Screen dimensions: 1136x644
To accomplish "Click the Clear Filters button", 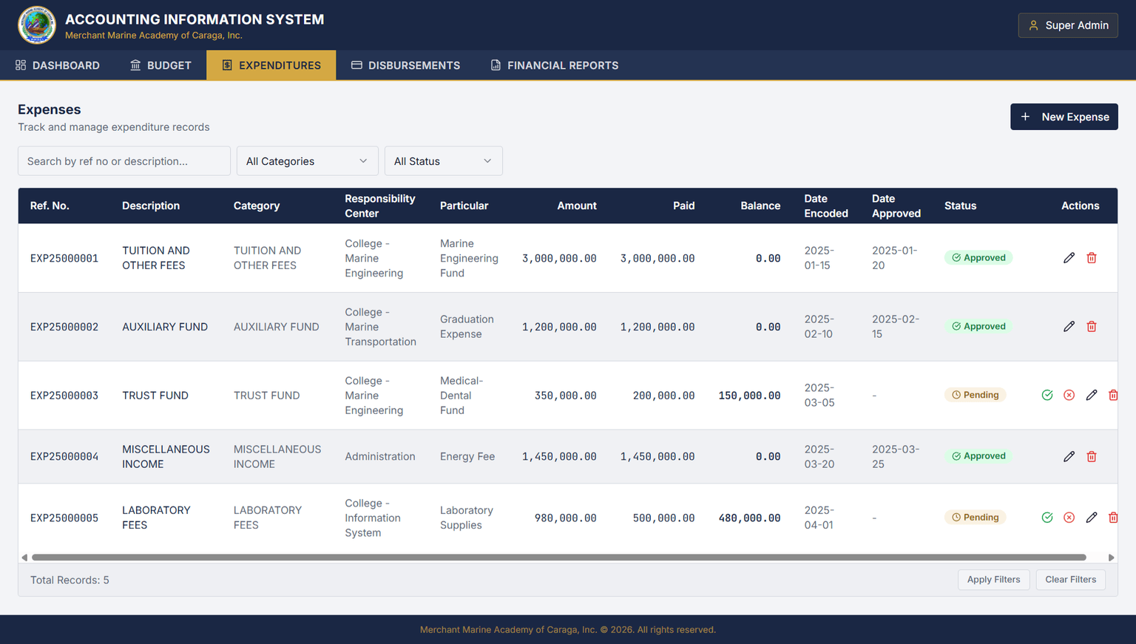I will coord(1071,580).
